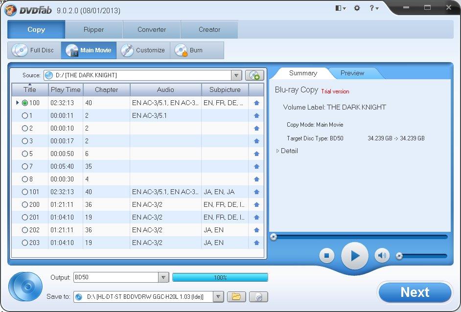Screen dimensions: 461x312
Task: Click the Next button
Action: click(415, 292)
